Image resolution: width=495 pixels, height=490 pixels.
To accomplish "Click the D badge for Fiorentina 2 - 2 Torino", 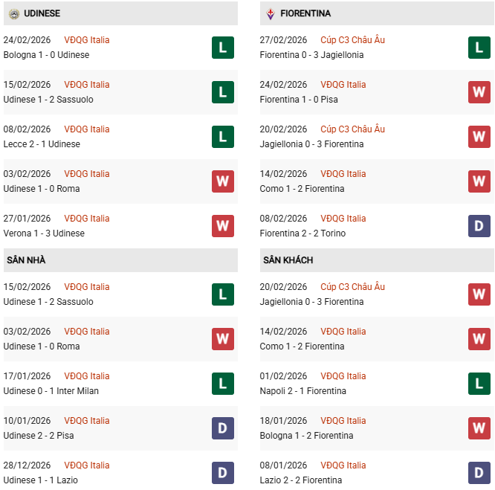I will pos(479,226).
